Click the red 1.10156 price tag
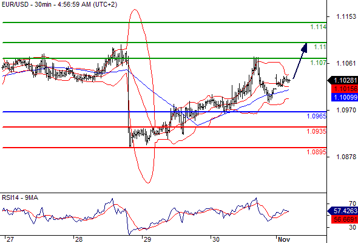 pyautogui.click(x=345, y=89)
